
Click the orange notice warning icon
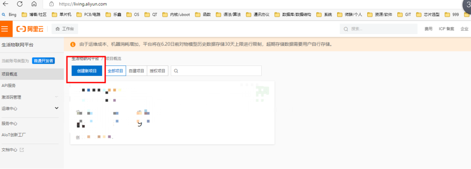[x=73, y=44]
